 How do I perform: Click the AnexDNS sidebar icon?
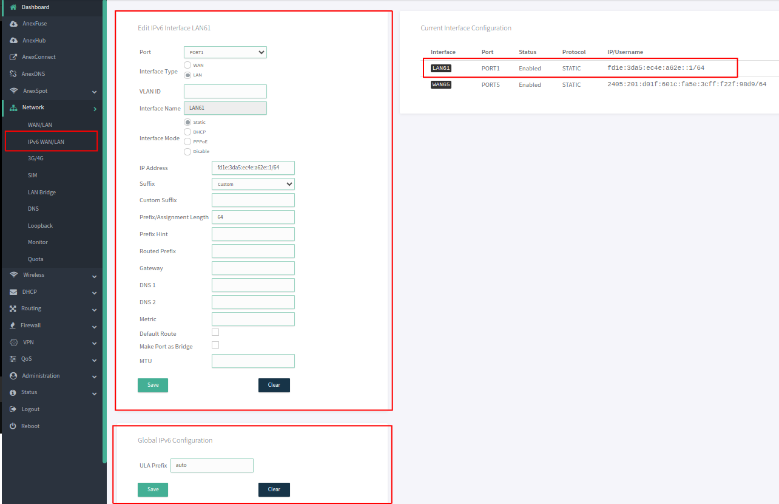(x=13, y=74)
